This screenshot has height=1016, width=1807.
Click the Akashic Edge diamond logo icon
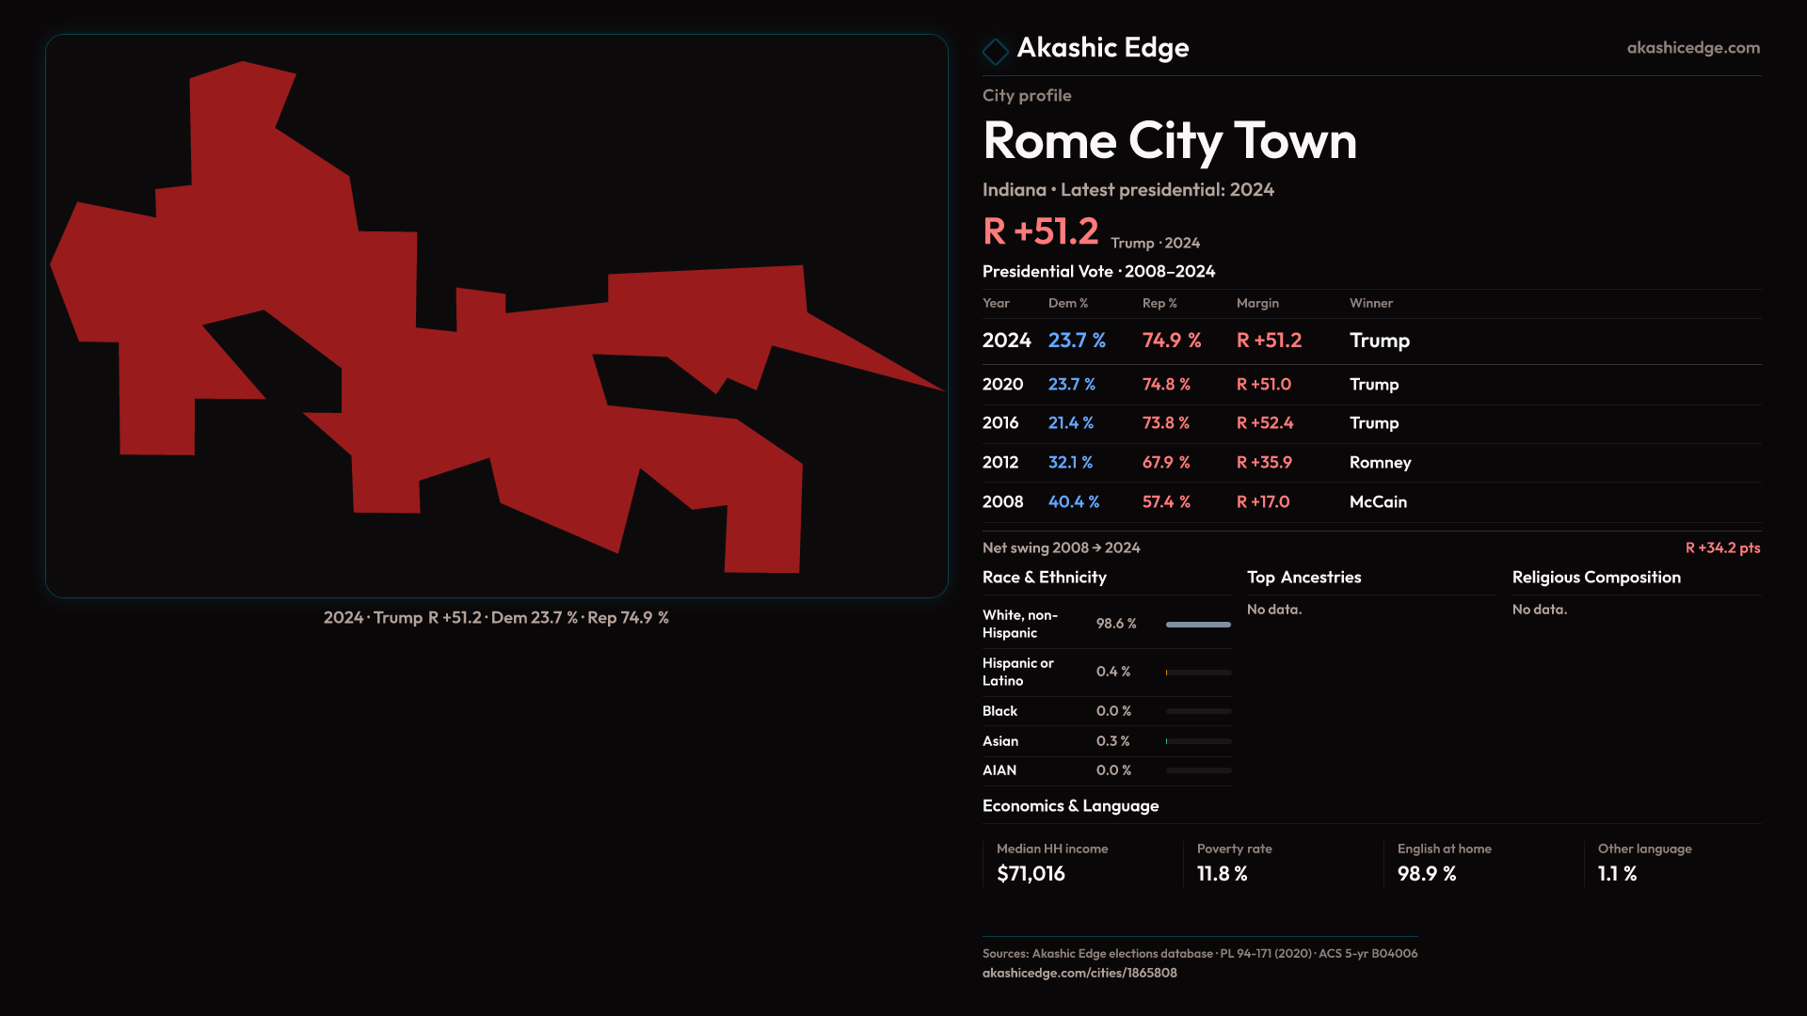(x=995, y=51)
